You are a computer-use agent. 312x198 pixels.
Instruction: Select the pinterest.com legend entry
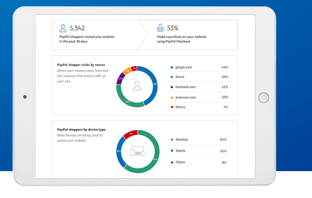[185, 97]
